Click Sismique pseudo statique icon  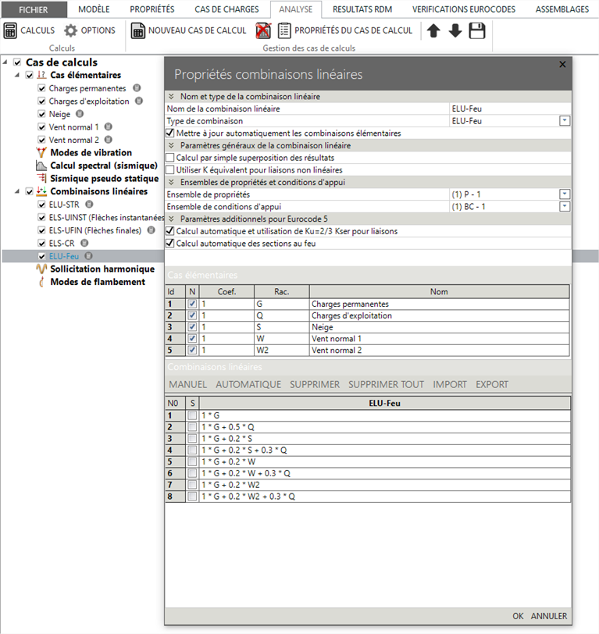coord(41,178)
